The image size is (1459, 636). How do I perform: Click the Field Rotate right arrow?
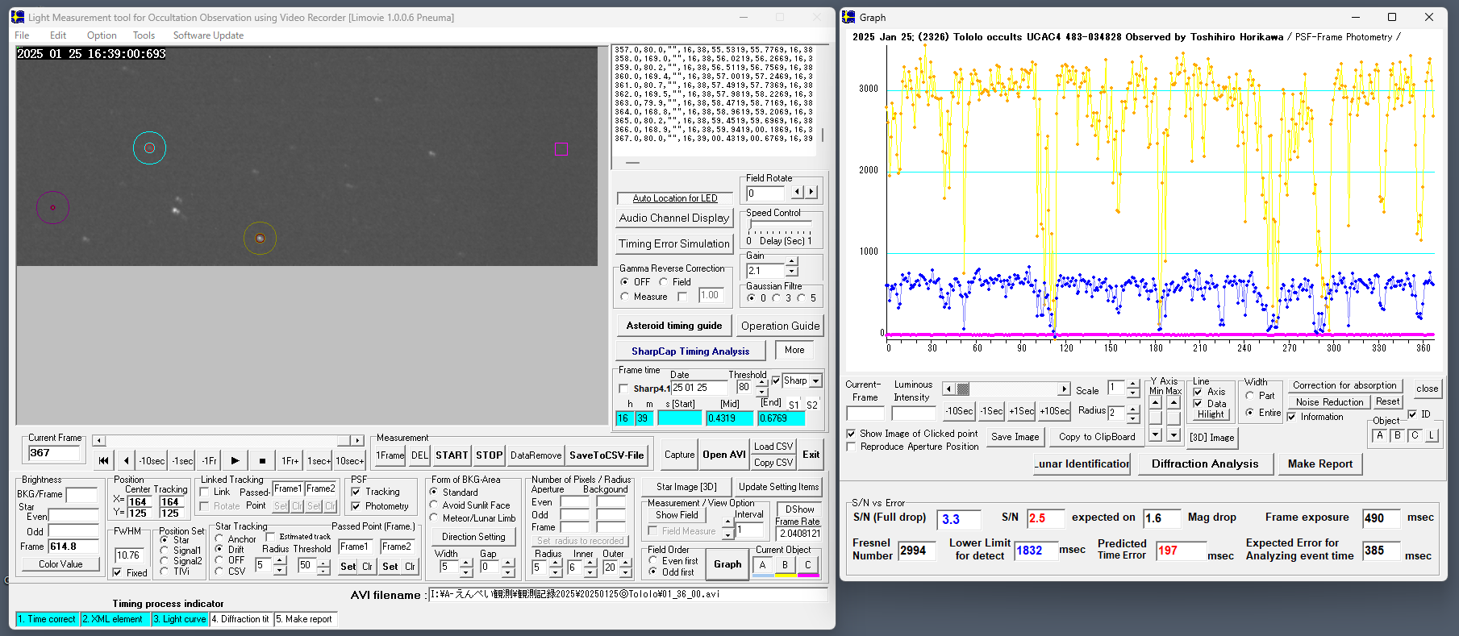(811, 192)
